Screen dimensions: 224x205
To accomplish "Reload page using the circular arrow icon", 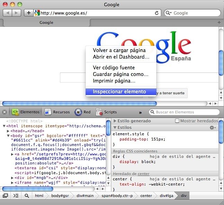I will 157,13.
